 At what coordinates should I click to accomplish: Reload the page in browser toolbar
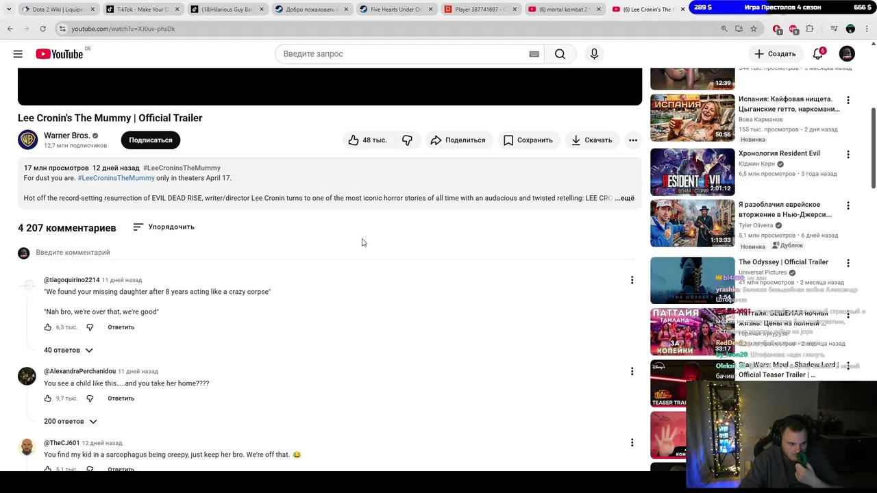click(x=42, y=29)
